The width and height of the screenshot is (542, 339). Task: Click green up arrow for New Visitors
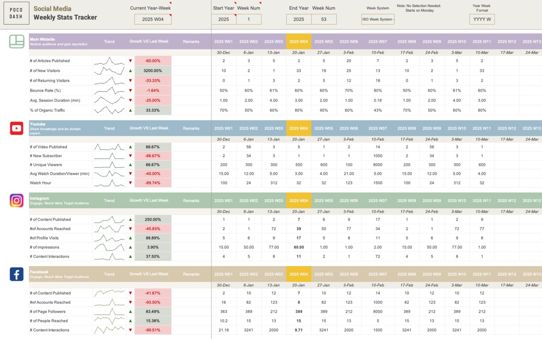point(130,71)
